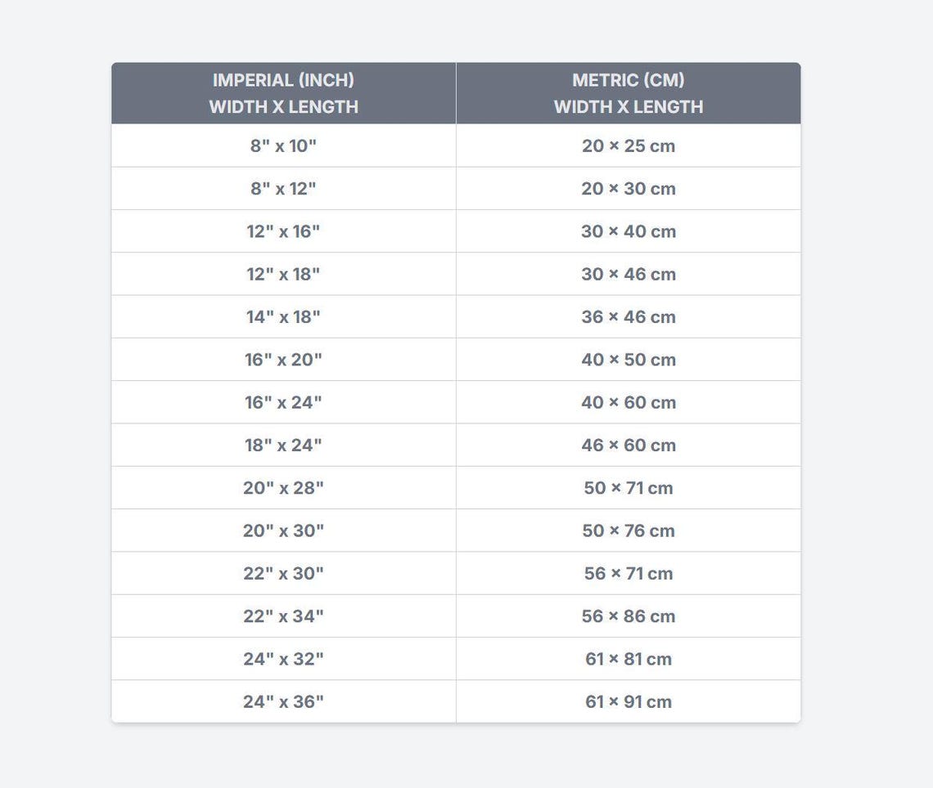Select the 24" x 36" cell

click(x=283, y=702)
